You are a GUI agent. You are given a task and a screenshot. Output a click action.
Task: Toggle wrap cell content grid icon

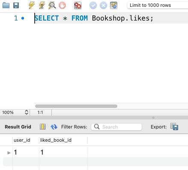pyautogui.click(x=42, y=127)
